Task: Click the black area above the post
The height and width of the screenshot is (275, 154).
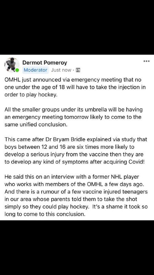Action: point(77,27)
